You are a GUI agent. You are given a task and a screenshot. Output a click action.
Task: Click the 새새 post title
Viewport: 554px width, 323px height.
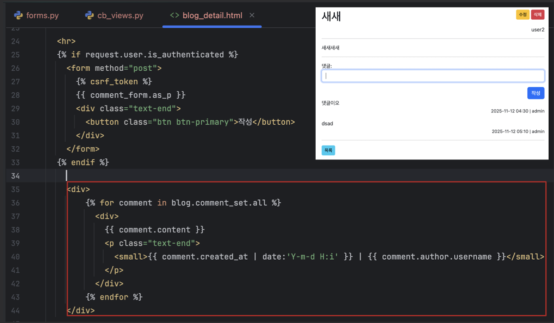click(x=331, y=17)
